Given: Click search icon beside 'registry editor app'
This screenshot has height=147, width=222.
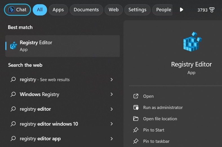Looking at the screenshot, I should 13,138.
